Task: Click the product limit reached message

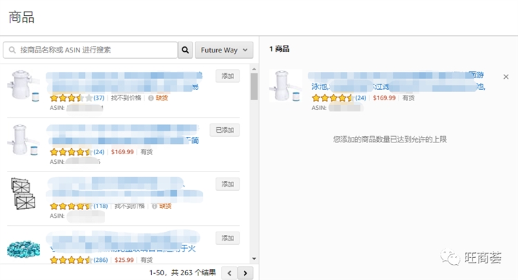Action: (390, 140)
